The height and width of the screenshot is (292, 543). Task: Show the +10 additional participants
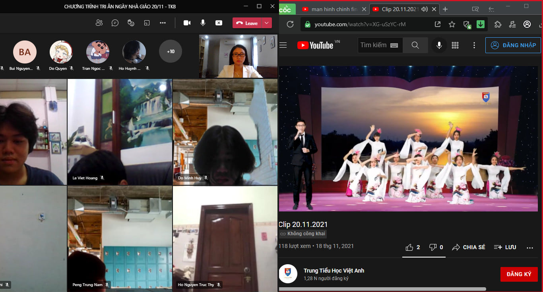171,52
